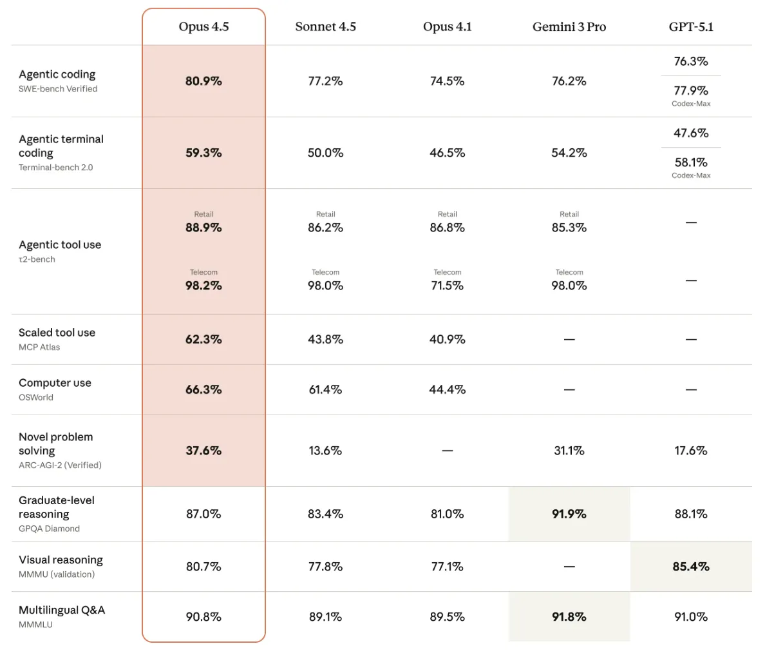Screen dimensions: 765x655
Task: Click Opus 4.5's Retail score 88.9%
Action: click(x=203, y=228)
